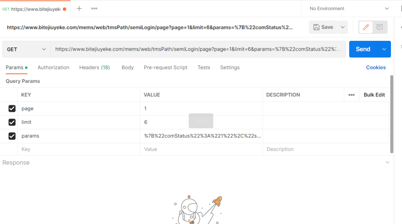Click the Send button

pos(363,49)
